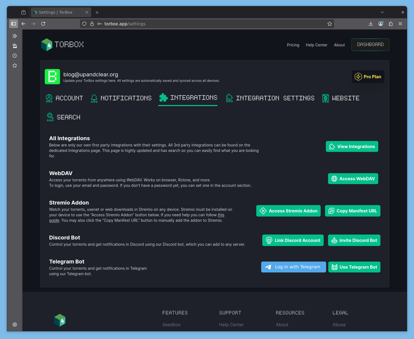This screenshot has width=414, height=339.
Task: Open the Firefox account icon
Action: click(x=381, y=24)
